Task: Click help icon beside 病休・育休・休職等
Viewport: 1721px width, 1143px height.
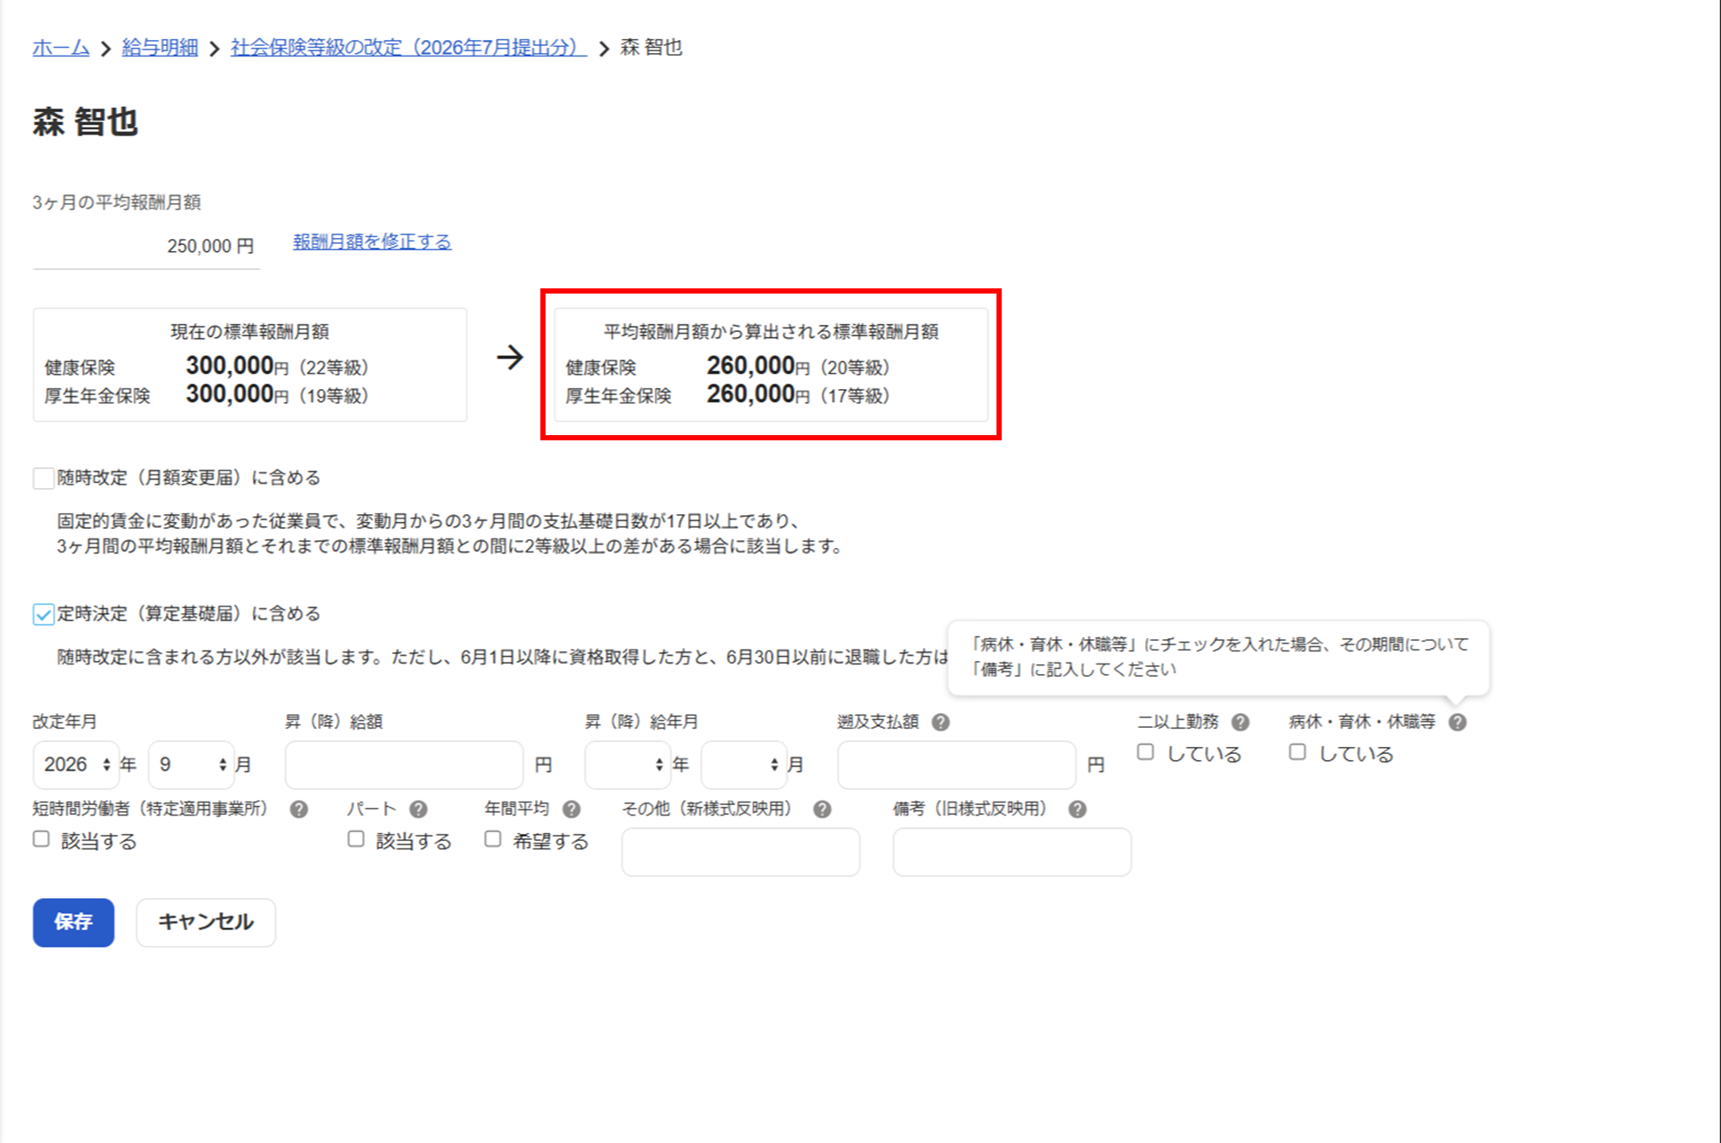Action: coord(1458,722)
